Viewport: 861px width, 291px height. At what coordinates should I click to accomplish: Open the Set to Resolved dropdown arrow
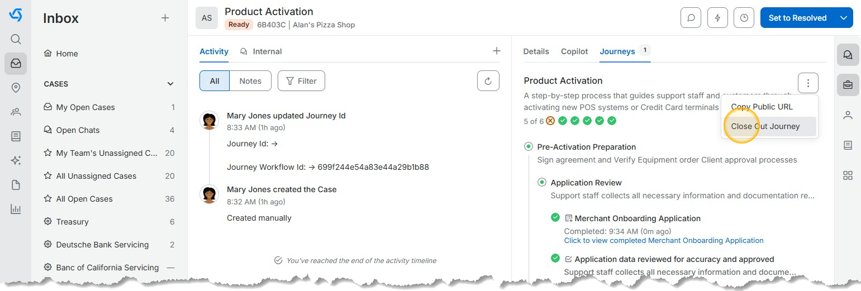click(844, 18)
